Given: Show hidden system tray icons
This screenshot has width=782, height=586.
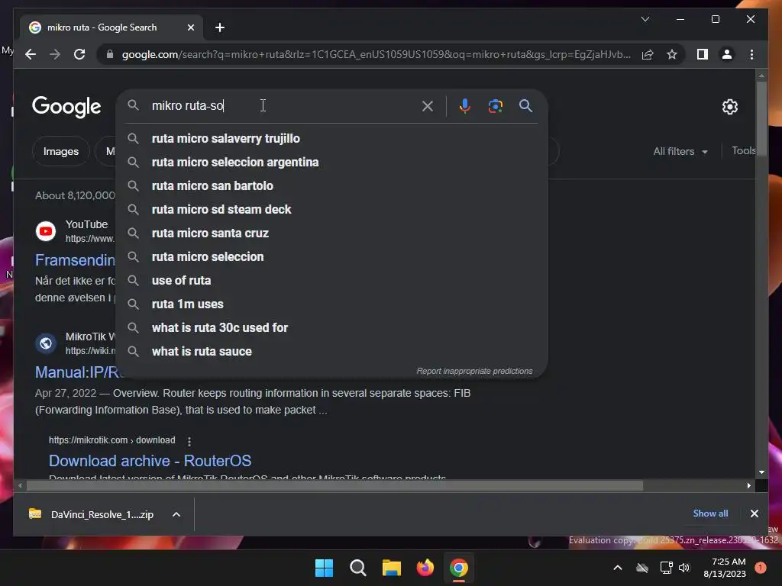Looking at the screenshot, I should click(617, 568).
